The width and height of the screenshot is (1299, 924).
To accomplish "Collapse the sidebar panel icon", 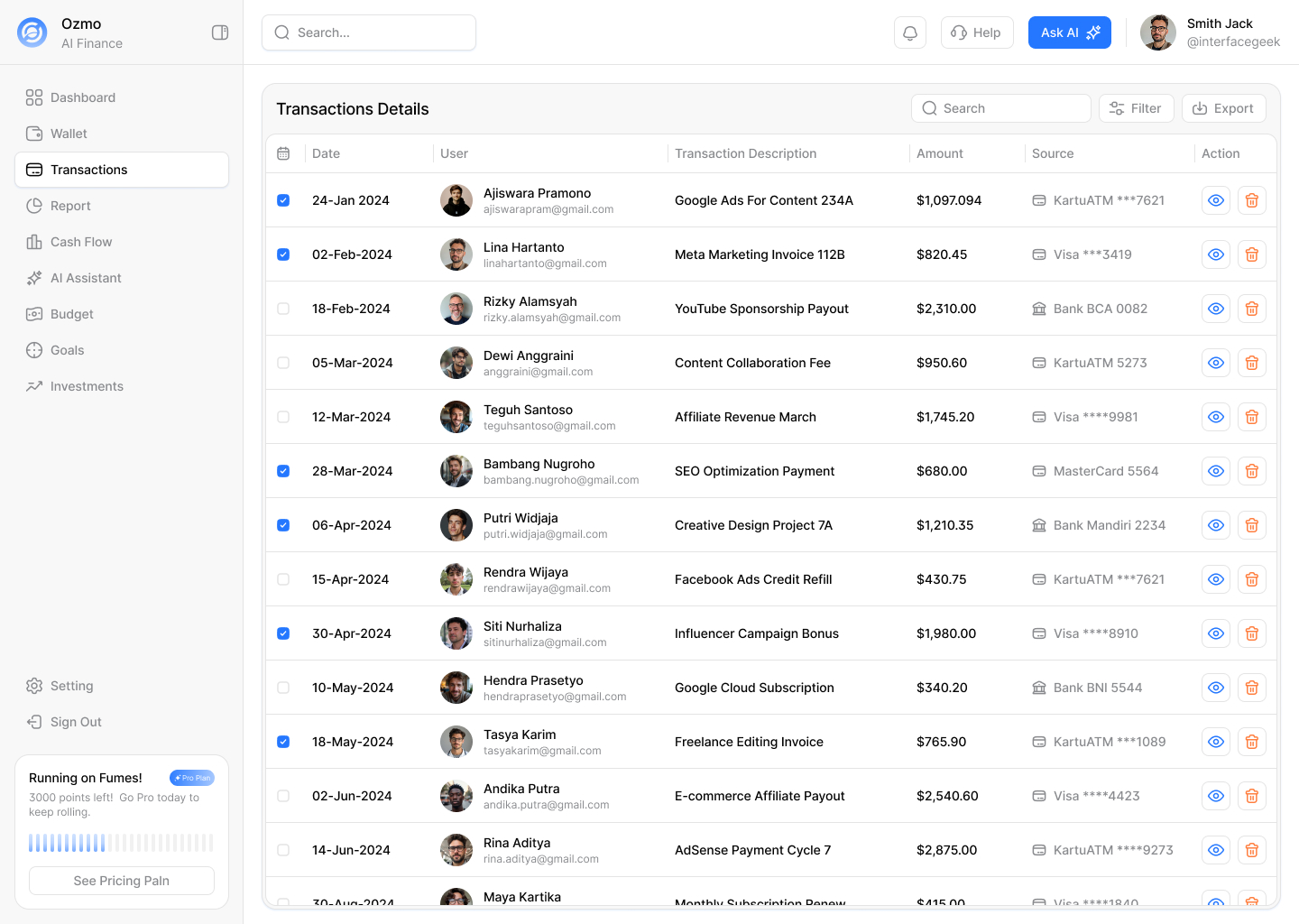I will [x=220, y=32].
